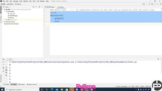The height and width of the screenshot is (91, 162).
Task: Open 4 spaces indent selector in status bar
Action: pos(142,86)
